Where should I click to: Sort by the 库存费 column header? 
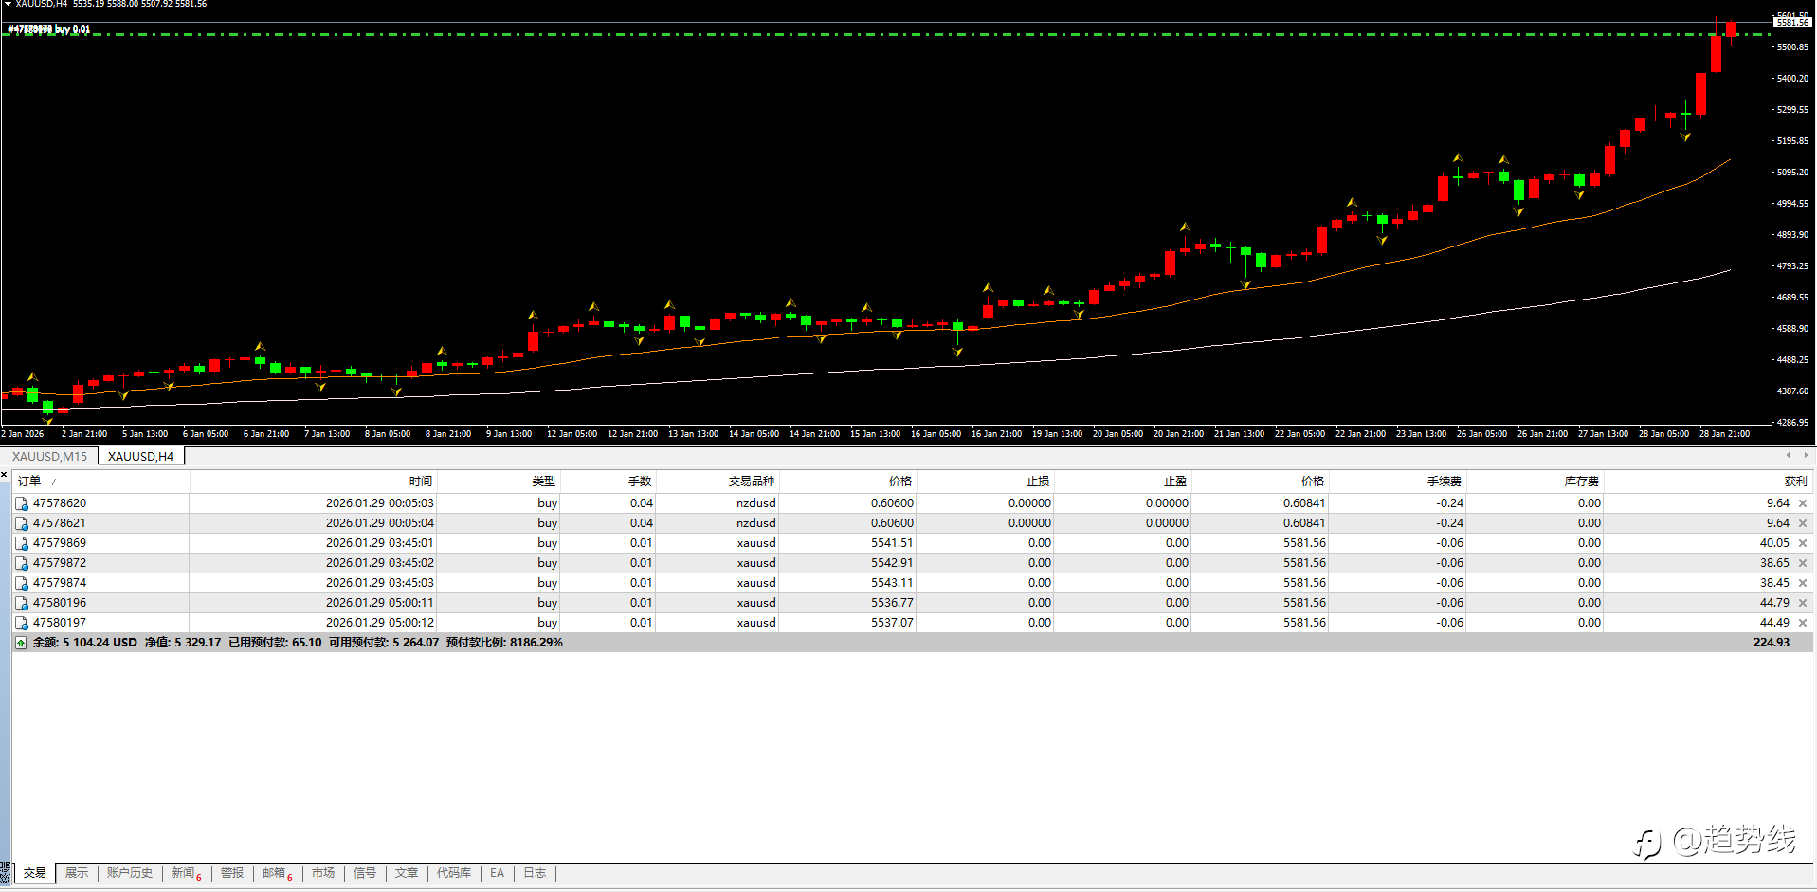(x=1534, y=482)
